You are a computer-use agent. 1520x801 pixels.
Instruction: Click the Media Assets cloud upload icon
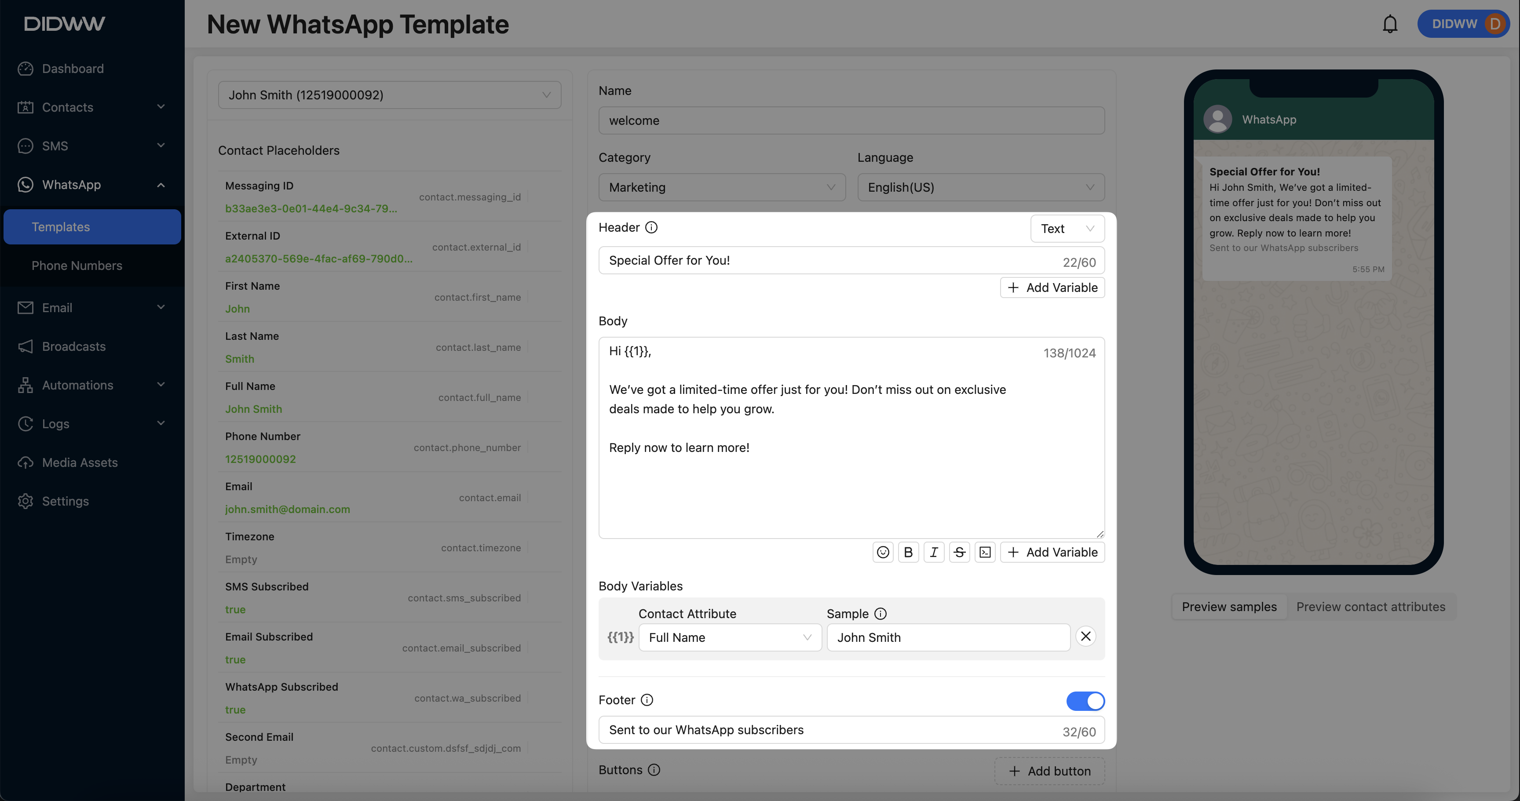tap(26, 462)
